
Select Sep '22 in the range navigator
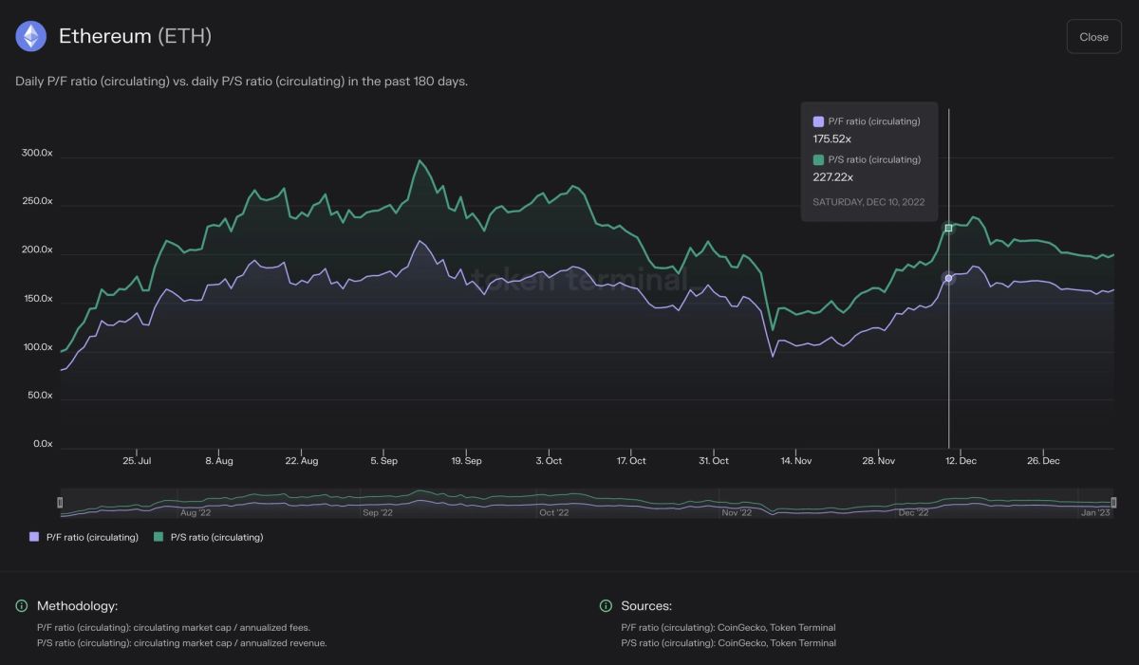(377, 512)
